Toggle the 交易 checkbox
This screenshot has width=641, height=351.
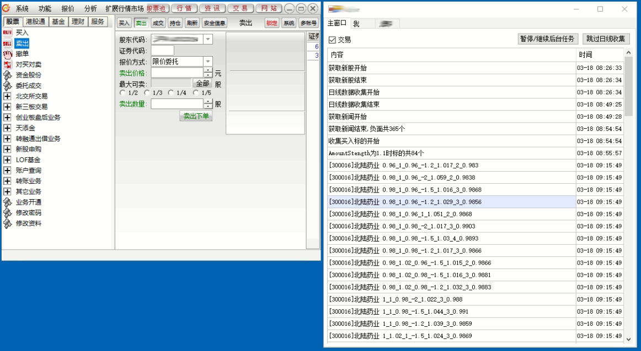pos(332,40)
